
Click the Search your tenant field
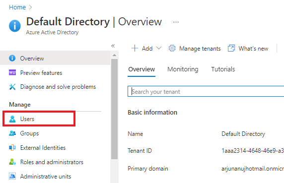[206, 91]
